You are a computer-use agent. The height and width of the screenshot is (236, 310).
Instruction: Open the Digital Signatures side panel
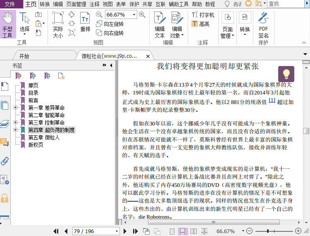[5, 179]
